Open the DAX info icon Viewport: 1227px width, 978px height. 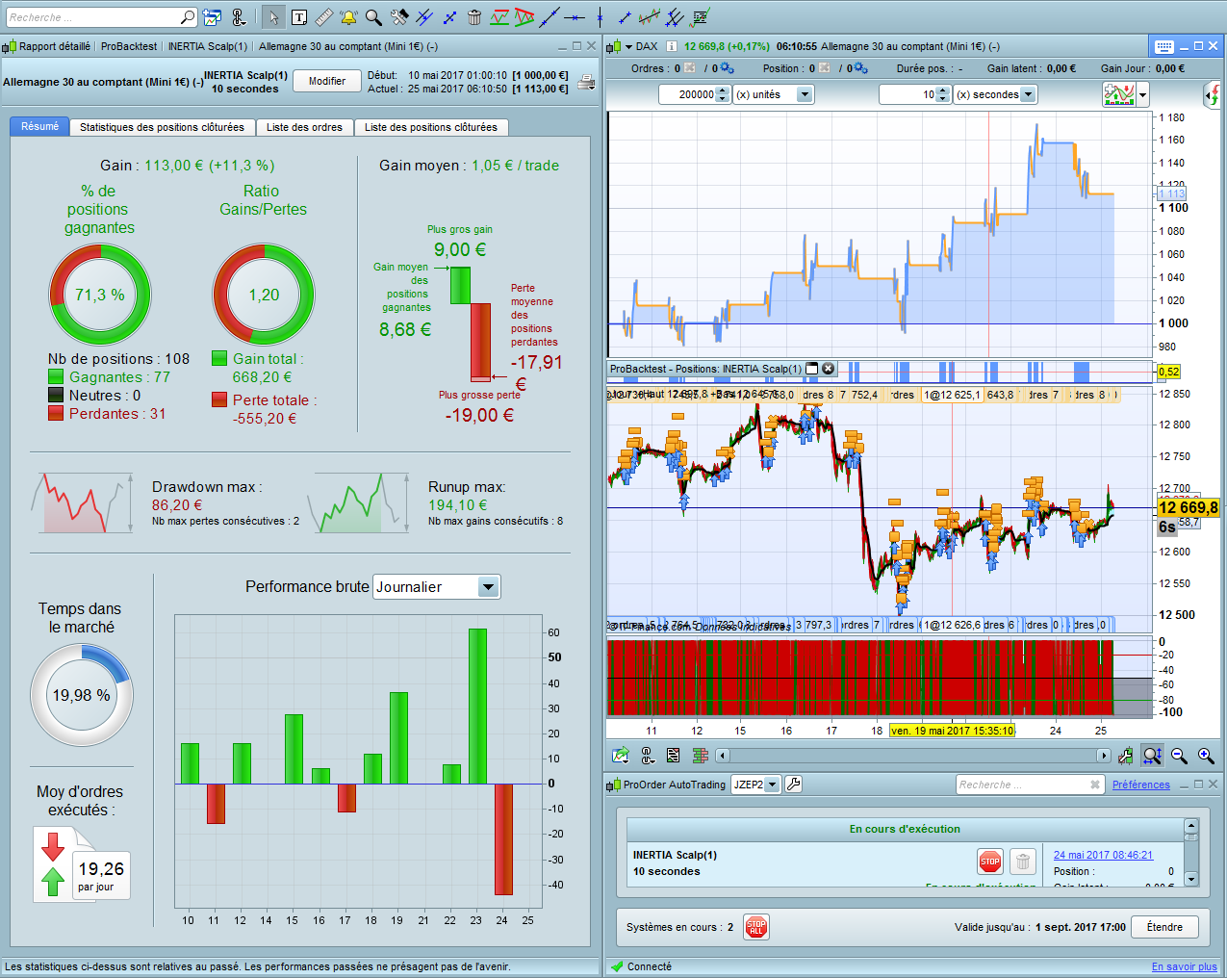tap(672, 46)
